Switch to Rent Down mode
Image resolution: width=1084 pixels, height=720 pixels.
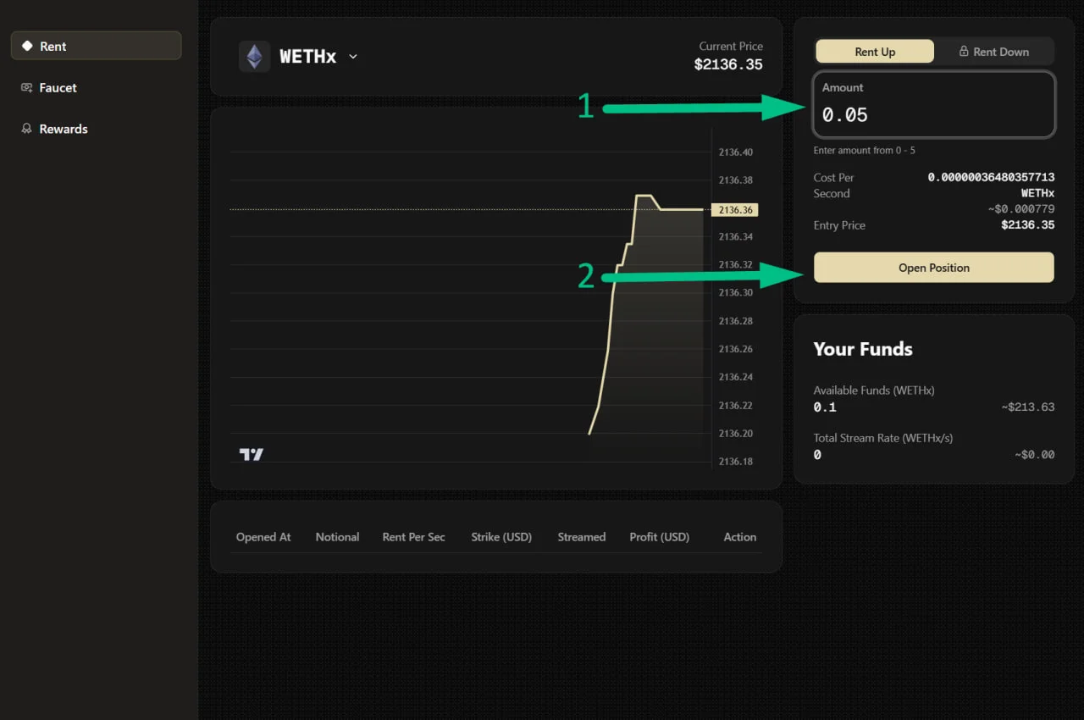[994, 52]
